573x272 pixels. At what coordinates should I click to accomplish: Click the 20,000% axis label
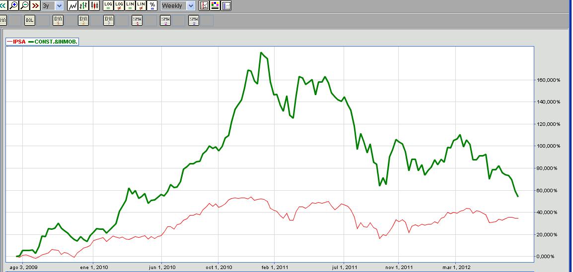coord(548,234)
